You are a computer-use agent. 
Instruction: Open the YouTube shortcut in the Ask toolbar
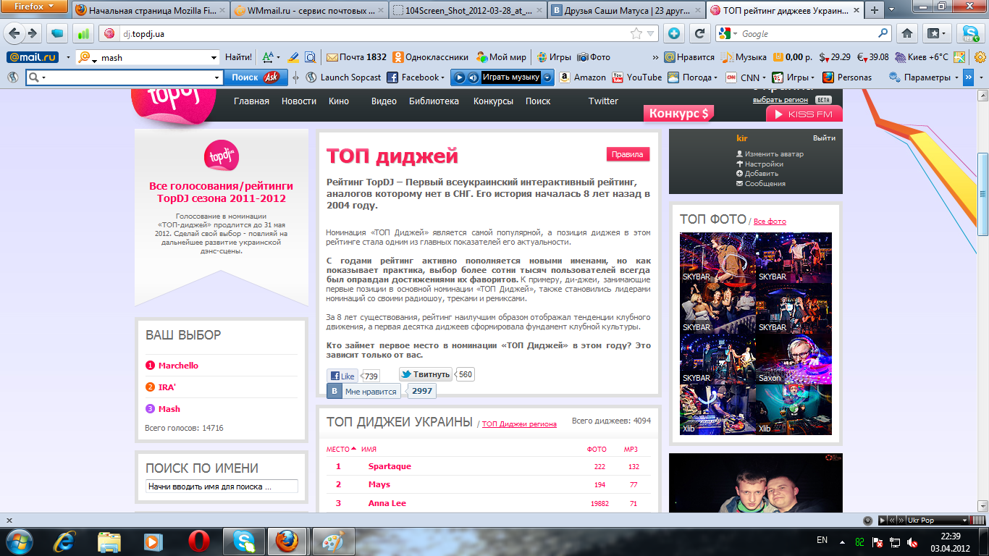tap(637, 77)
